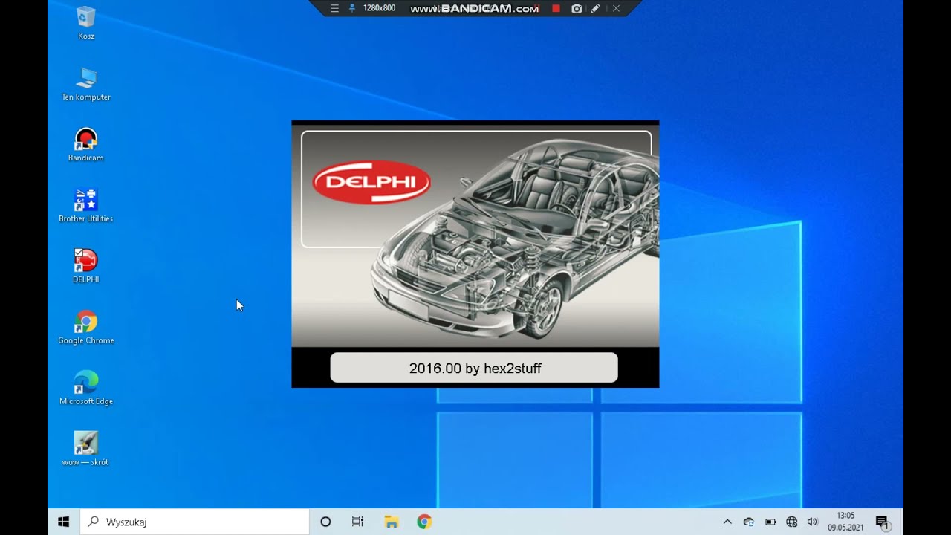Select the Google Chrome desktop shortcut
951x535 pixels.
click(x=86, y=328)
